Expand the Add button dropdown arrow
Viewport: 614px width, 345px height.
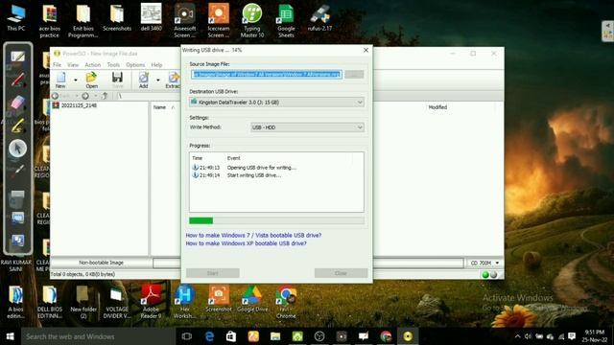pyautogui.click(x=158, y=80)
